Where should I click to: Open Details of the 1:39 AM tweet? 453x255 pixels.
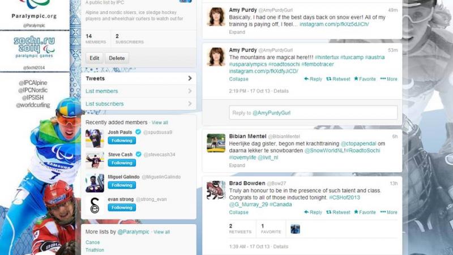pos(280,246)
